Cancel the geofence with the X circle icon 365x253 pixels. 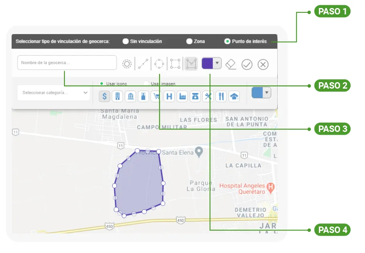tap(263, 65)
